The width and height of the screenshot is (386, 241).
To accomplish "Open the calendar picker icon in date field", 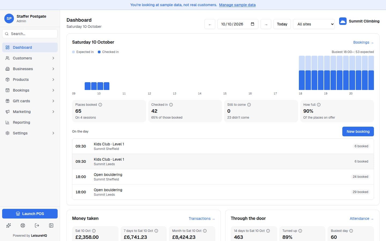I will [x=253, y=24].
